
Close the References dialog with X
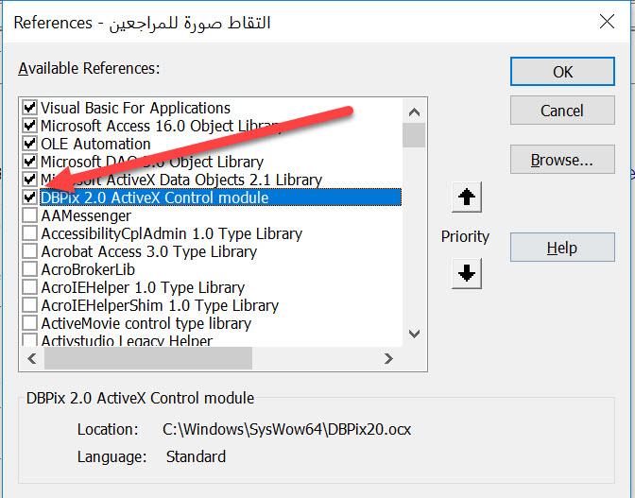pos(607,22)
